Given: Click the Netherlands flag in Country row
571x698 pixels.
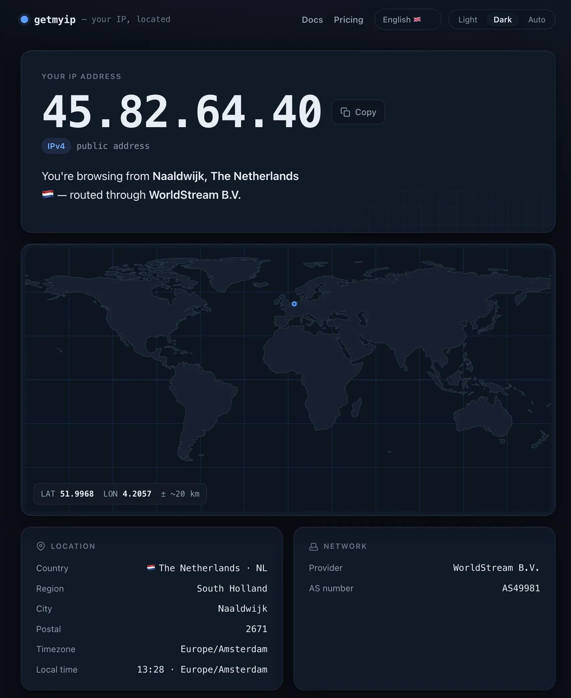Looking at the screenshot, I should [x=151, y=568].
